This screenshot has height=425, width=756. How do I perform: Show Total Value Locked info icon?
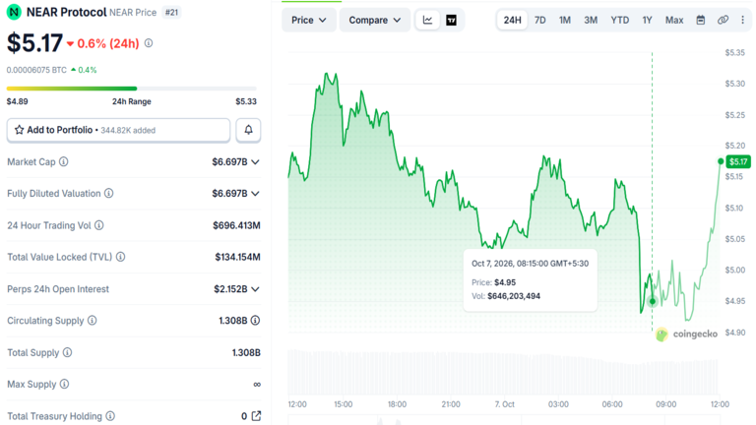120,257
